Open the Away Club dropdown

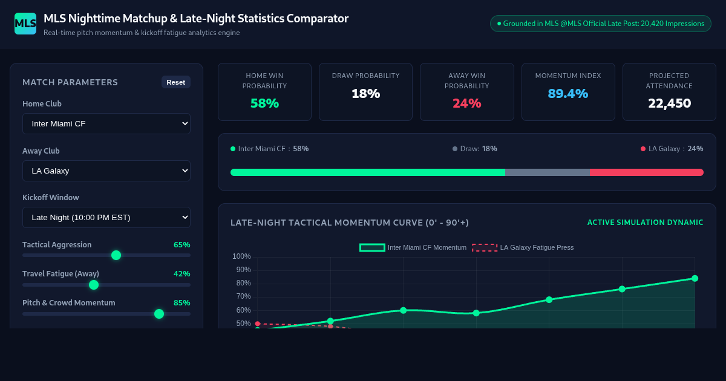(106, 171)
